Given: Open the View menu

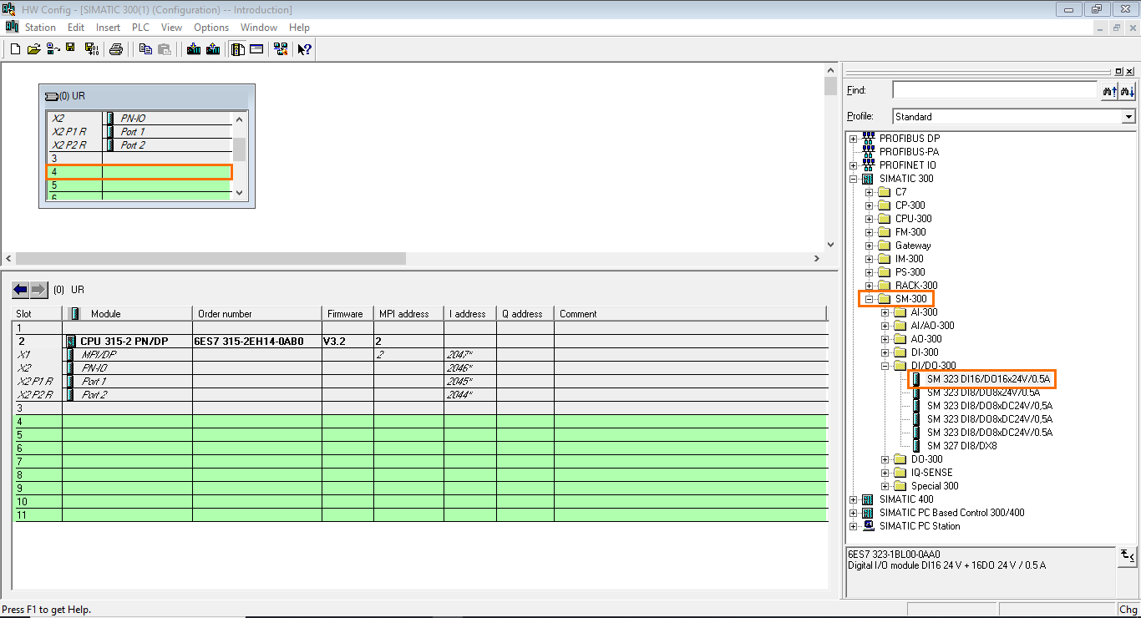Looking at the screenshot, I should tap(171, 28).
